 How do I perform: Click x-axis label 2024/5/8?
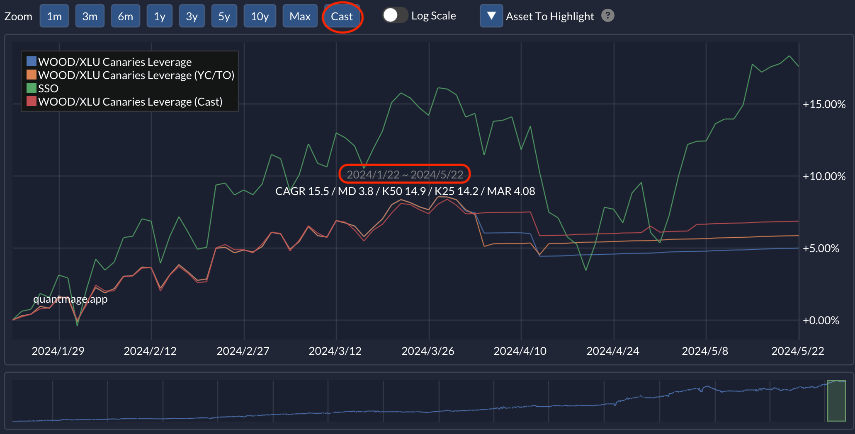(x=705, y=351)
